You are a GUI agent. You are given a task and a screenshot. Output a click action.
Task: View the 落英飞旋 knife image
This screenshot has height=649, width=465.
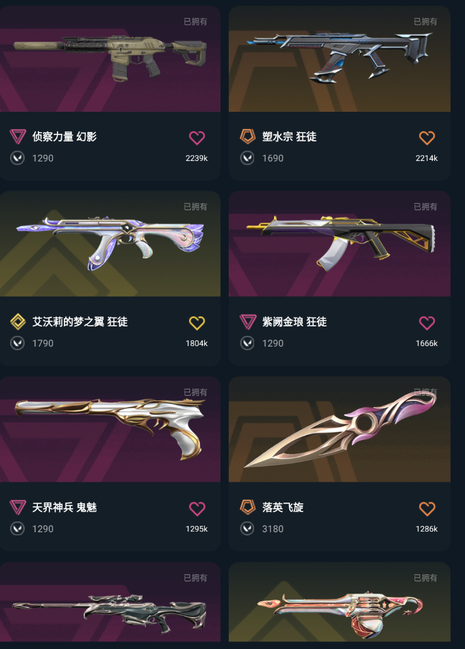coord(339,430)
